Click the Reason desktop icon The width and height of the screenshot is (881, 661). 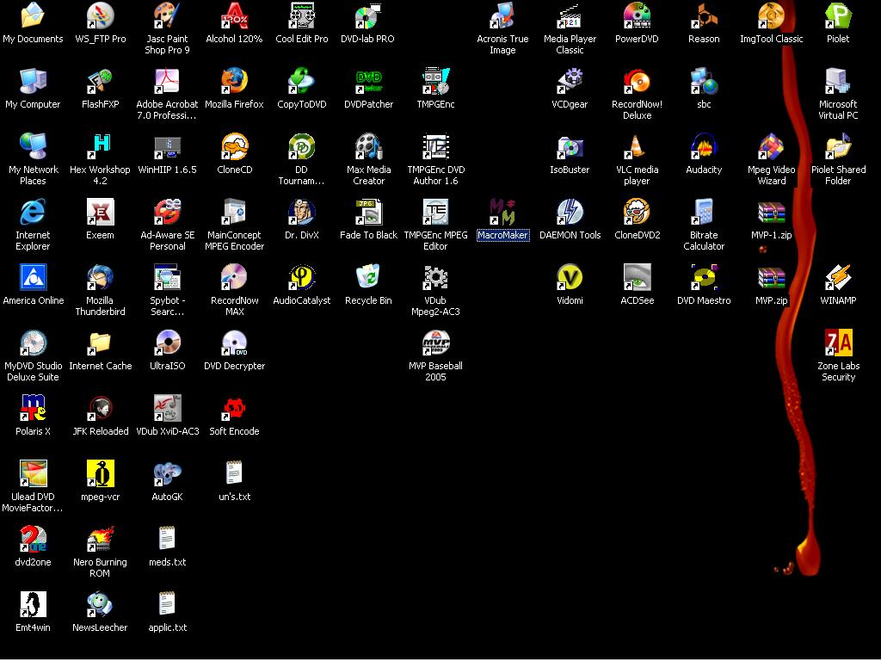tap(704, 15)
